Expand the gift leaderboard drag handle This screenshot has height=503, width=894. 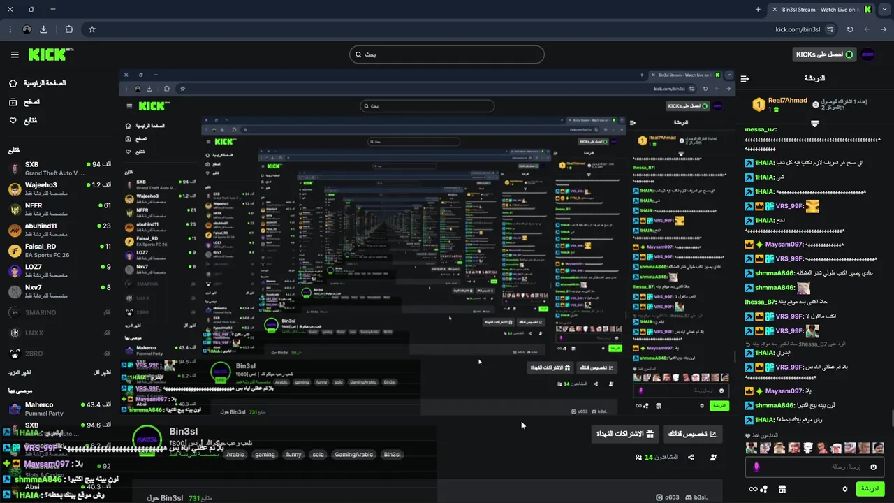814,124
